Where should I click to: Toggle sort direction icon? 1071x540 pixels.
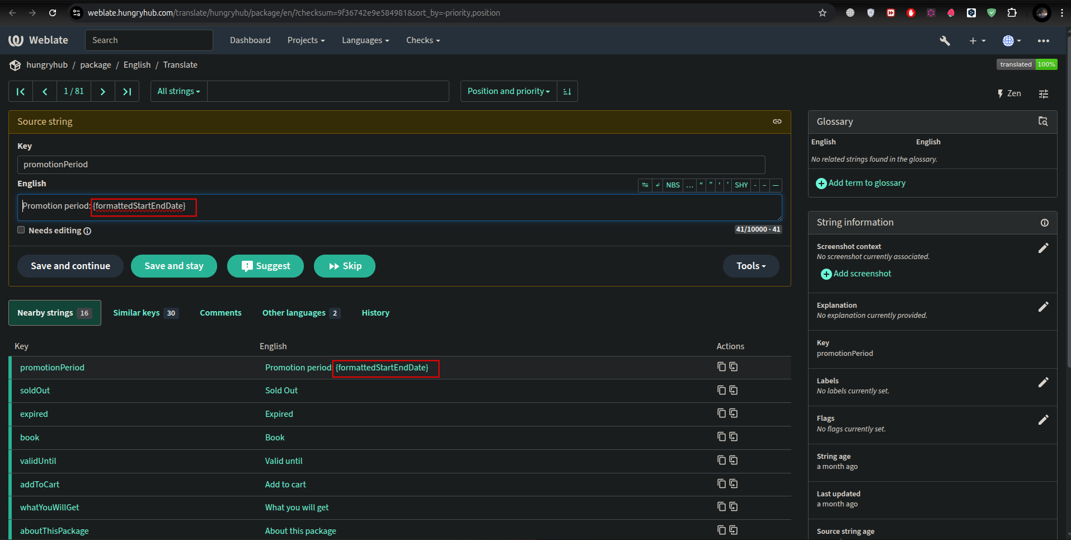(x=567, y=91)
